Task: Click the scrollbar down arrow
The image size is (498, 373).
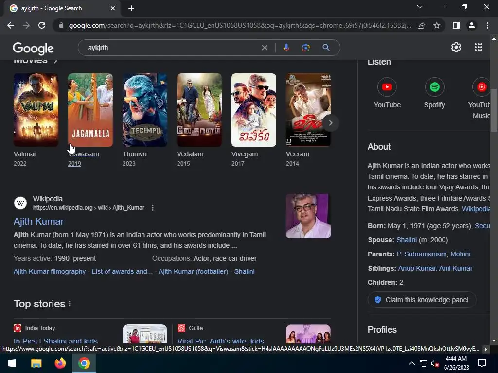Action: [x=494, y=340]
